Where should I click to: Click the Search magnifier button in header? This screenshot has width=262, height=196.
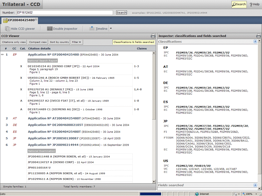pyautogui.click(x=239, y=4)
